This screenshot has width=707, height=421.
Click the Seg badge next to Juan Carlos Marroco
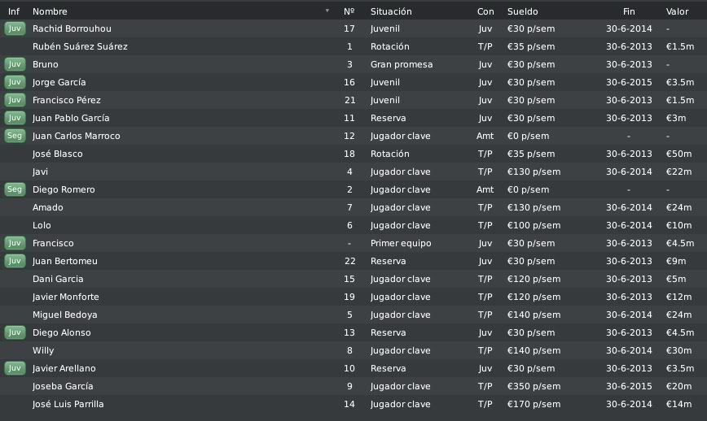[15, 136]
